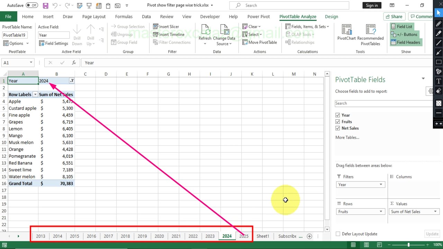Open Recommended PivotTables
This screenshot has width=443, height=249.
click(370, 35)
